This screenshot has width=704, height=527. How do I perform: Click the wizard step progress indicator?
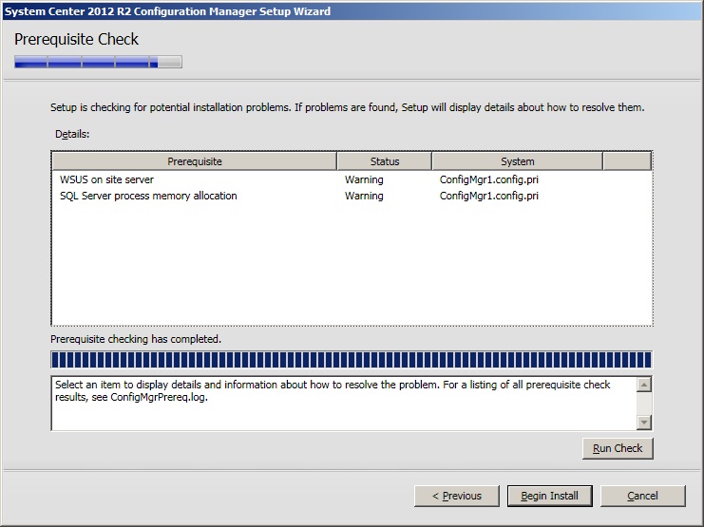(98, 63)
